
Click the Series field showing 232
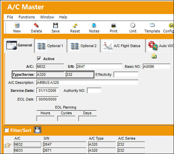point(79,74)
